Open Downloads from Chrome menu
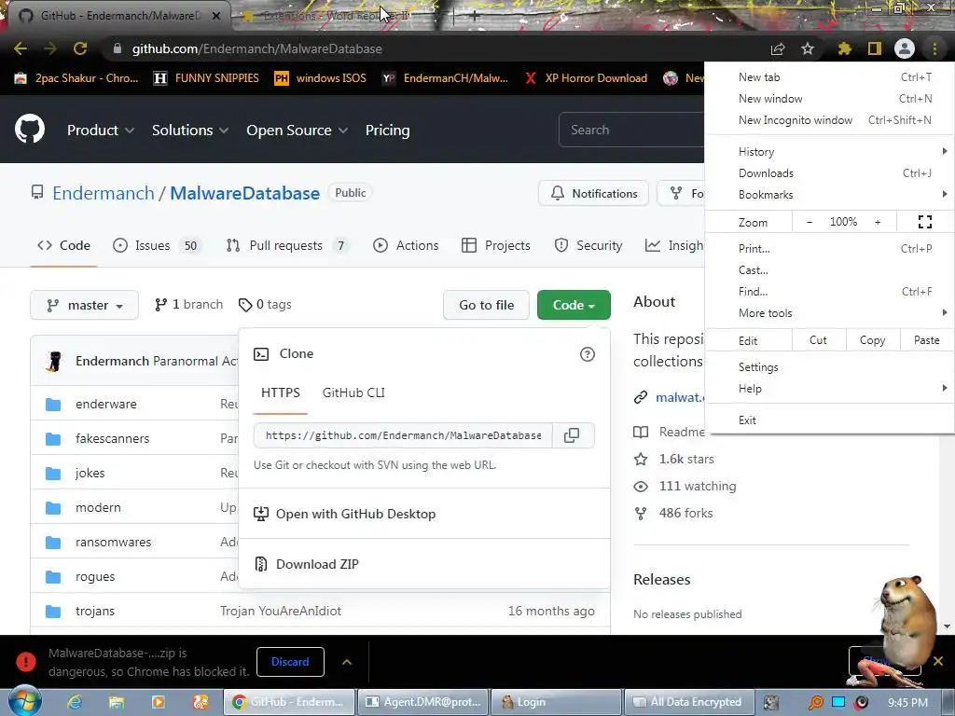 point(829,173)
